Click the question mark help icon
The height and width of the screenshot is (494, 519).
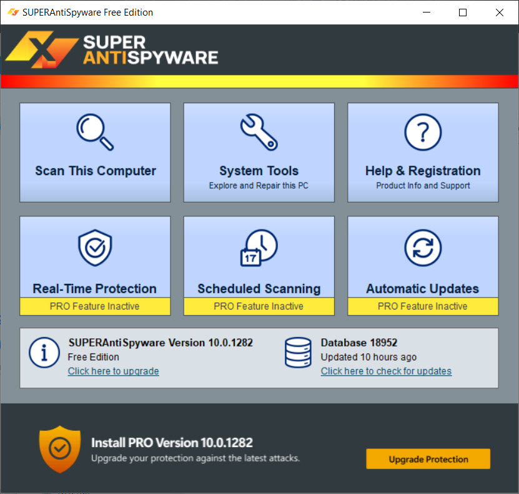pyautogui.click(x=423, y=132)
